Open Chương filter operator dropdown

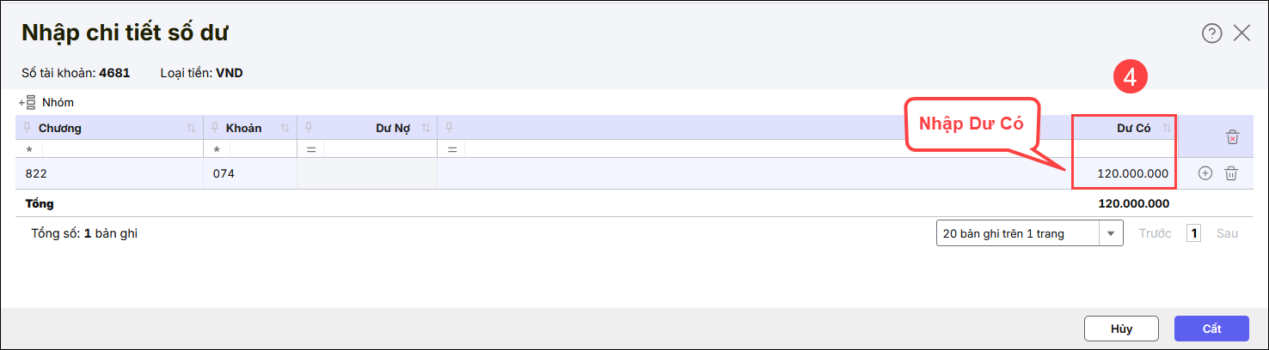[28, 149]
